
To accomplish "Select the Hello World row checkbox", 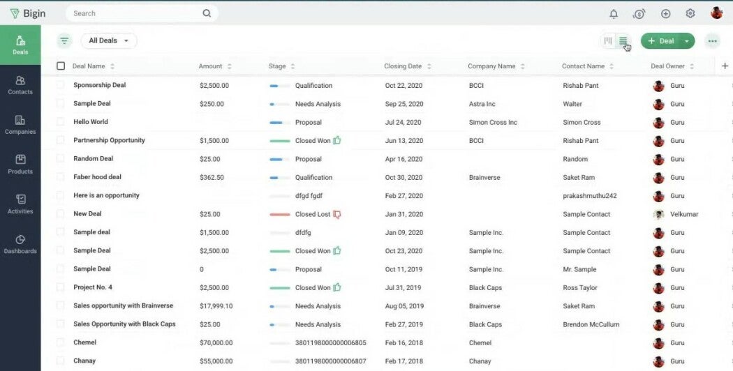I will [x=61, y=122].
